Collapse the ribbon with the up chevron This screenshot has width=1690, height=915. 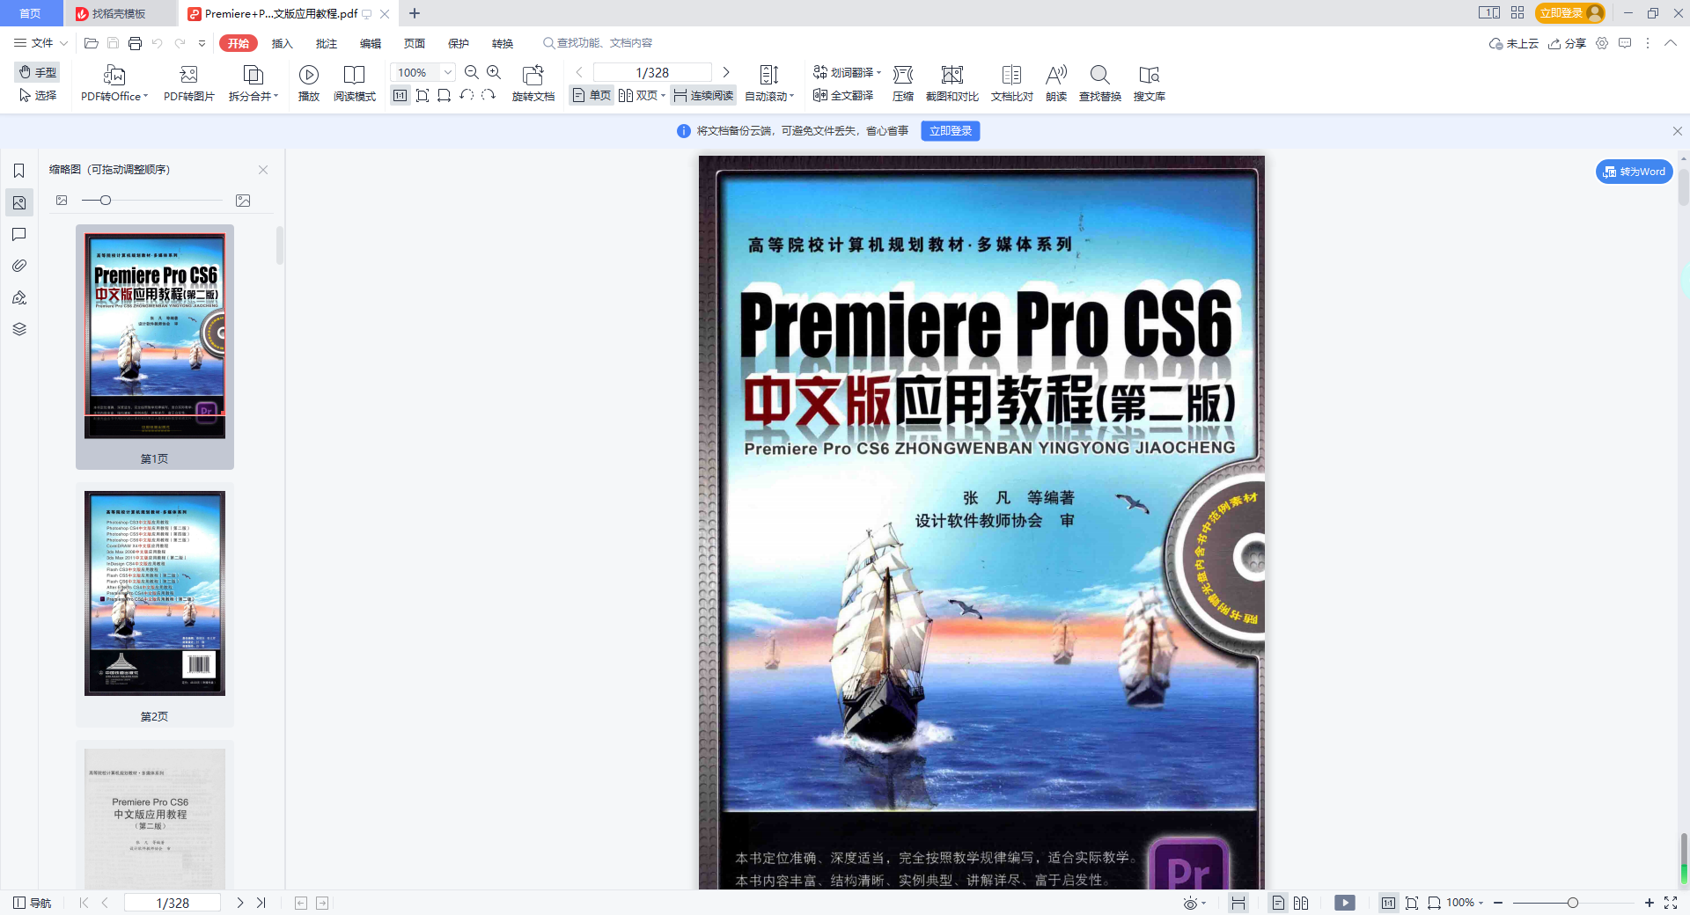click(1670, 43)
